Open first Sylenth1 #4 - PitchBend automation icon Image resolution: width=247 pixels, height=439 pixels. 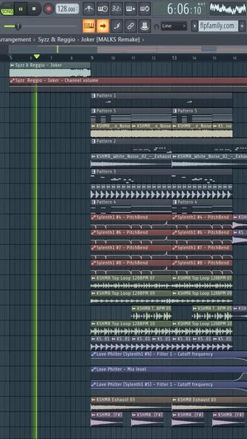pyautogui.click(x=93, y=217)
